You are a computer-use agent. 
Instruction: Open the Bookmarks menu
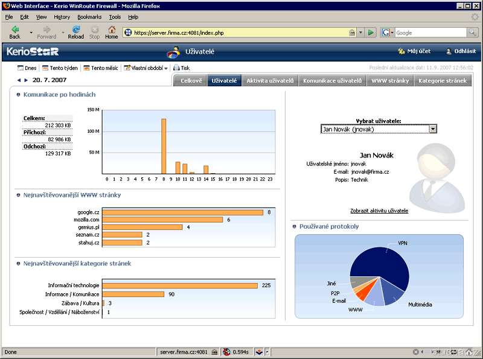click(89, 17)
